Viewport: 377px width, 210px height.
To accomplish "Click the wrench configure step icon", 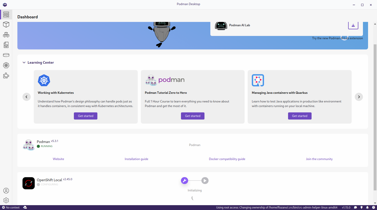I will tap(185, 181).
